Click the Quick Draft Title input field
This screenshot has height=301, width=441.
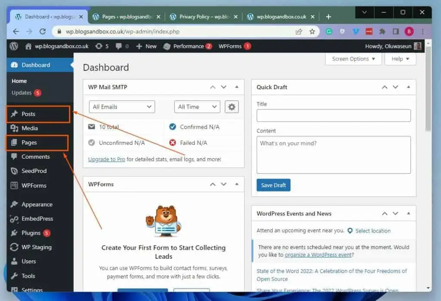point(333,116)
